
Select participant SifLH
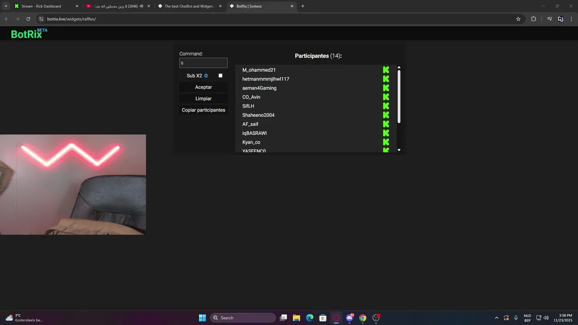click(x=248, y=106)
